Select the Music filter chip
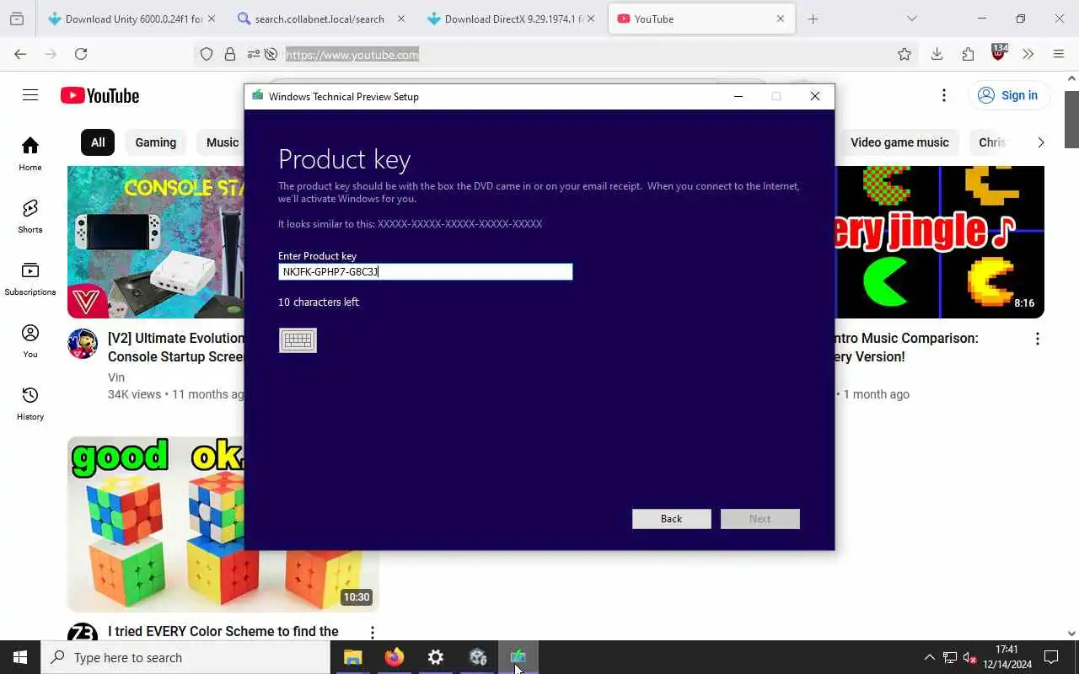 (x=223, y=142)
